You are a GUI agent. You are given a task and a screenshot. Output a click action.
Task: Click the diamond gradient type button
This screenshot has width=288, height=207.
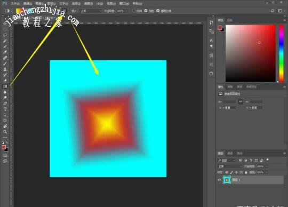tap(64, 11)
